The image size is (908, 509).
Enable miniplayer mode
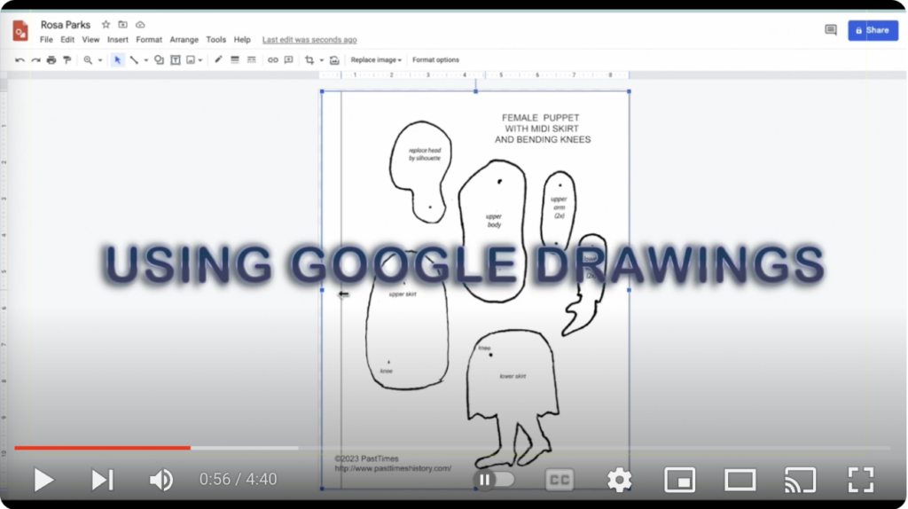pos(680,480)
